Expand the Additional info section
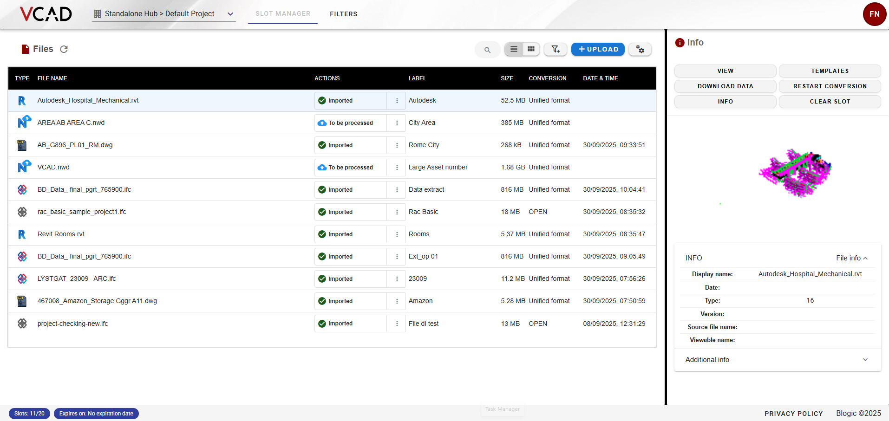The image size is (889, 421). tap(865, 360)
